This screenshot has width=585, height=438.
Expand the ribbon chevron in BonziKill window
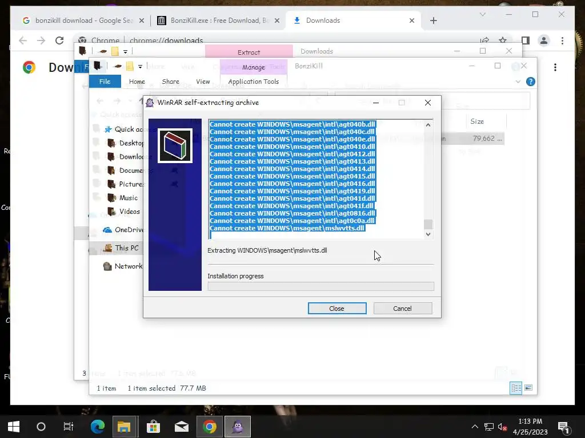click(x=518, y=82)
